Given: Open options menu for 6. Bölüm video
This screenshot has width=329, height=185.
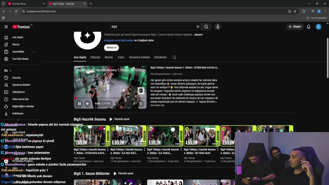Looking at the screenshot, I should [x=144, y=150].
